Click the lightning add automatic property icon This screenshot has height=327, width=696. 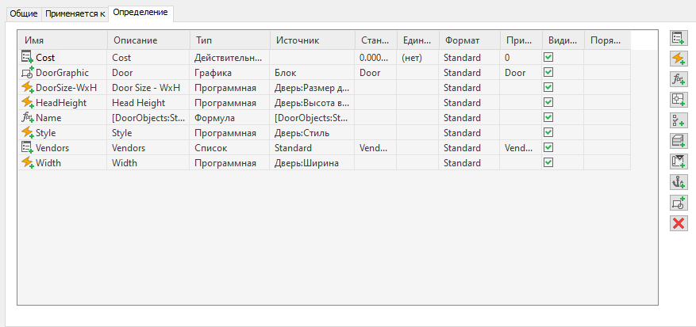click(x=678, y=58)
